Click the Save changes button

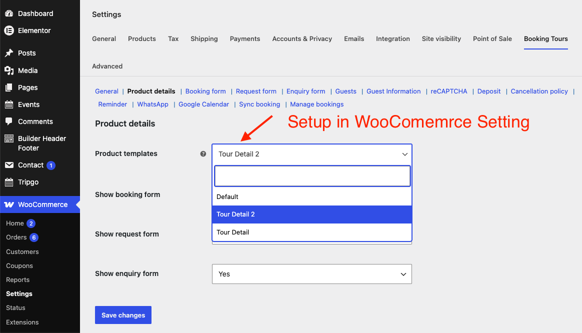pyautogui.click(x=123, y=315)
